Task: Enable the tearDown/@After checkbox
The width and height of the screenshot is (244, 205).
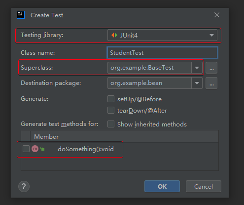Action: (x=111, y=110)
